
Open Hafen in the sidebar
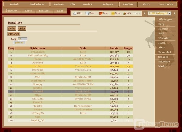pyautogui.click(x=162, y=43)
